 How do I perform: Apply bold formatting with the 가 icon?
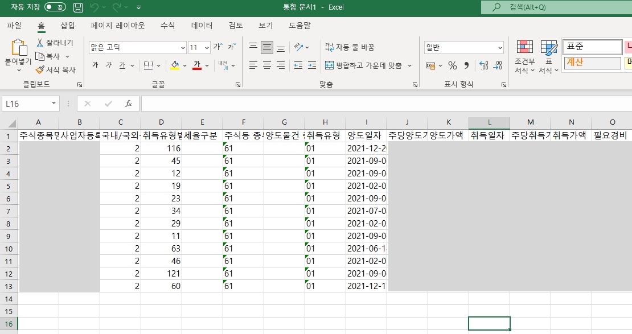96,64
